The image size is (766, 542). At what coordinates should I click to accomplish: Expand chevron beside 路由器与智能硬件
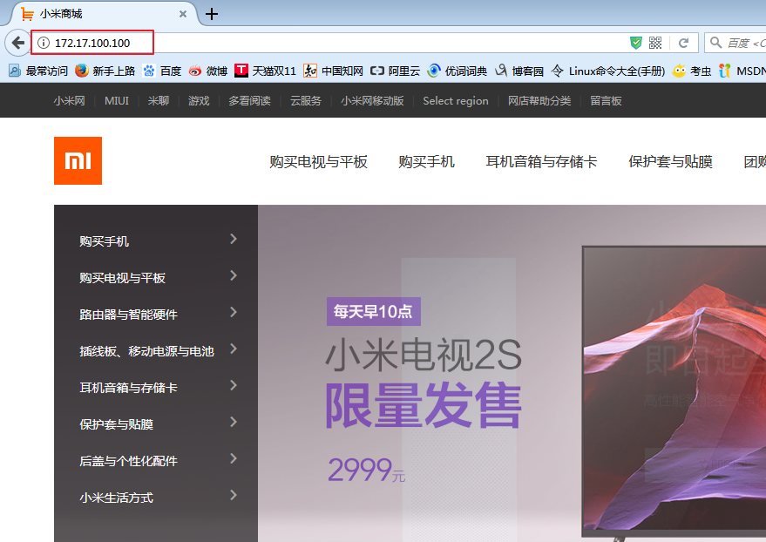234,312
